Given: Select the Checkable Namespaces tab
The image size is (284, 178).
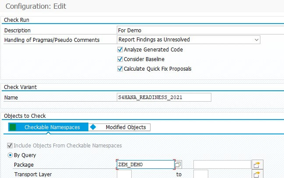Looking at the screenshot, I should pyautogui.click(x=49, y=127).
